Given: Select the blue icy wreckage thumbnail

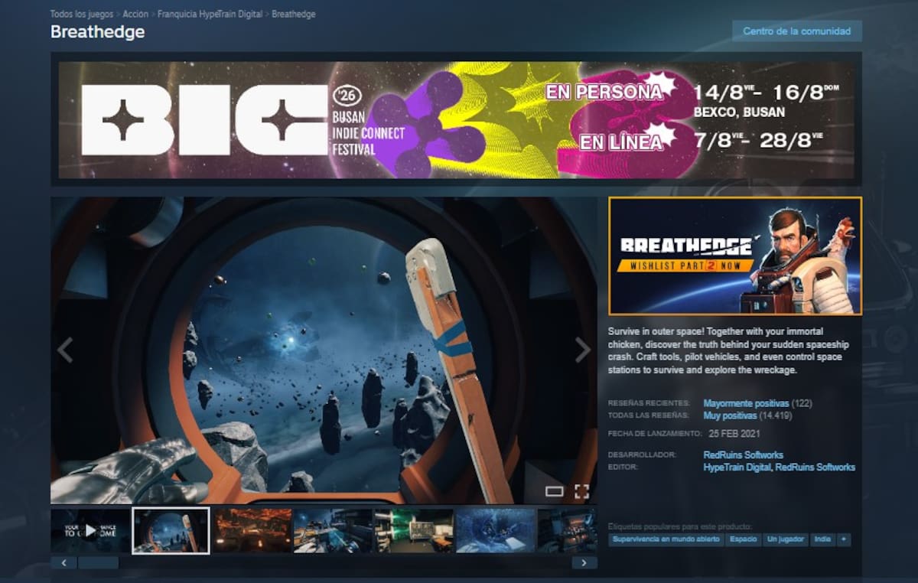Looking at the screenshot, I should tap(495, 530).
